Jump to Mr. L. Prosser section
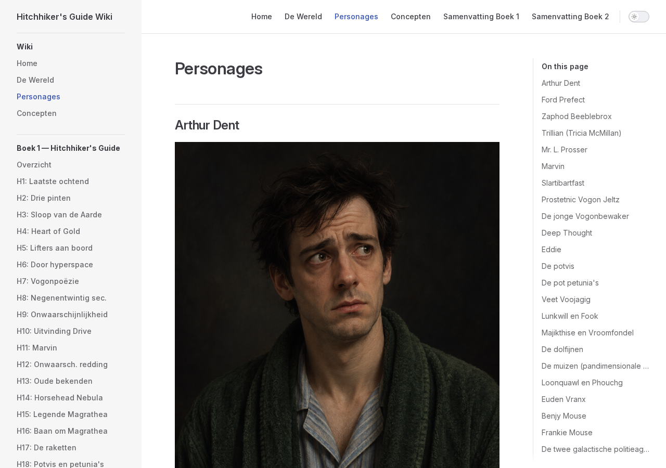Viewport: 666px width, 468px height. (565, 150)
